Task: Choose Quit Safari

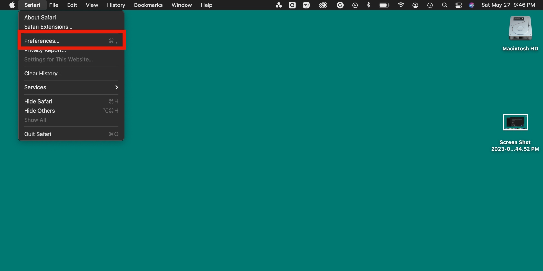Action: point(71,134)
